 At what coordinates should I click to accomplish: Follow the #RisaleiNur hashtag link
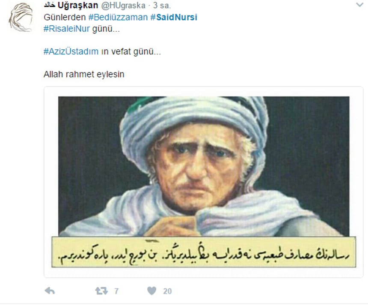point(67,29)
